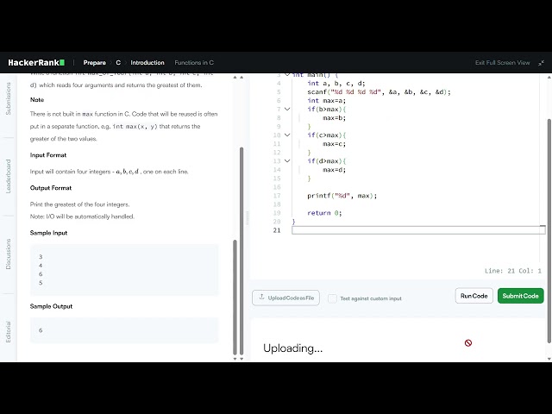Viewport: 552px width, 414px height.
Task: Click the empty line 21 in editor
Action: click(418, 230)
